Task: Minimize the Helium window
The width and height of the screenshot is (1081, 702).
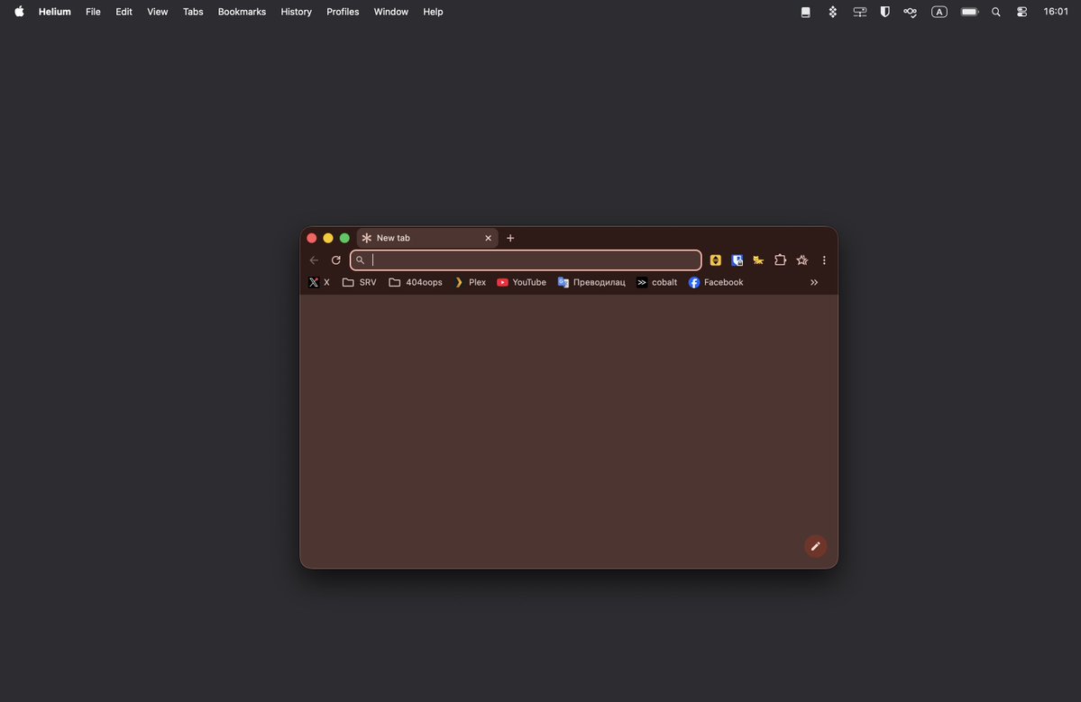Action: point(328,238)
